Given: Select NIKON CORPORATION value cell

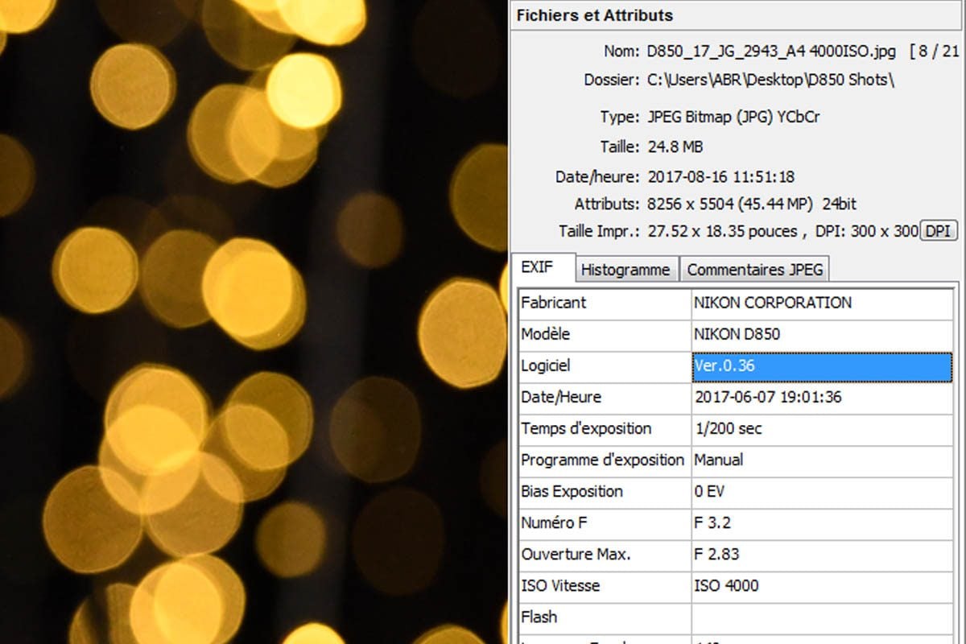Looking at the screenshot, I should pos(822,303).
